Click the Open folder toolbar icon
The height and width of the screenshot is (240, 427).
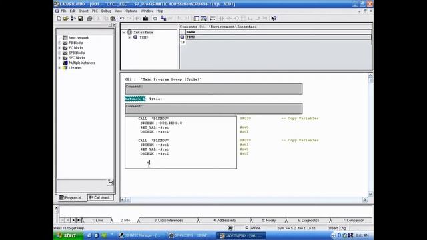pos(66,18)
